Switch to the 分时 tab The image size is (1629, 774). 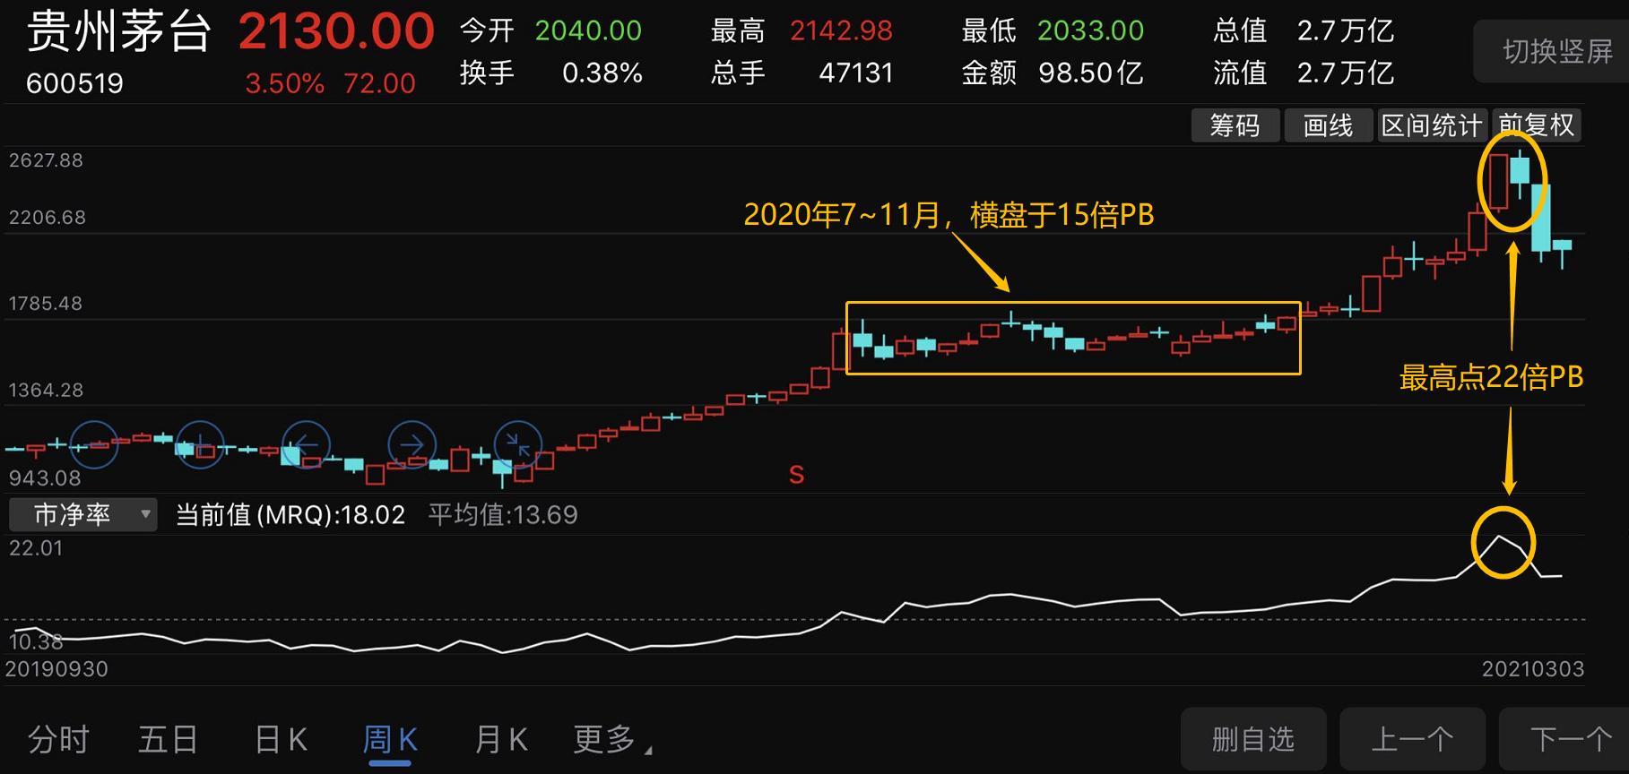[x=59, y=740]
